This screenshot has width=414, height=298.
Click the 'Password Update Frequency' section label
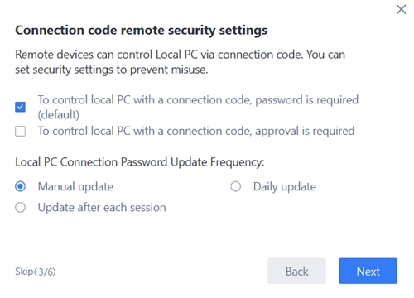click(192, 162)
